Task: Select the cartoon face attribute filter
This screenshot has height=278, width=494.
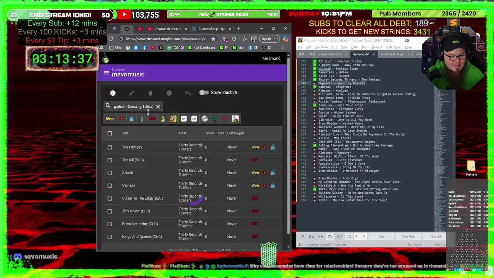Action: tap(173, 119)
